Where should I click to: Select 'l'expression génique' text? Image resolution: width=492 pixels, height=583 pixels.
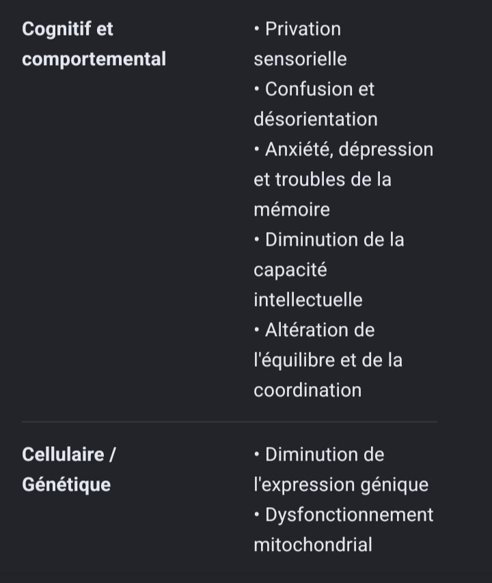(x=341, y=485)
